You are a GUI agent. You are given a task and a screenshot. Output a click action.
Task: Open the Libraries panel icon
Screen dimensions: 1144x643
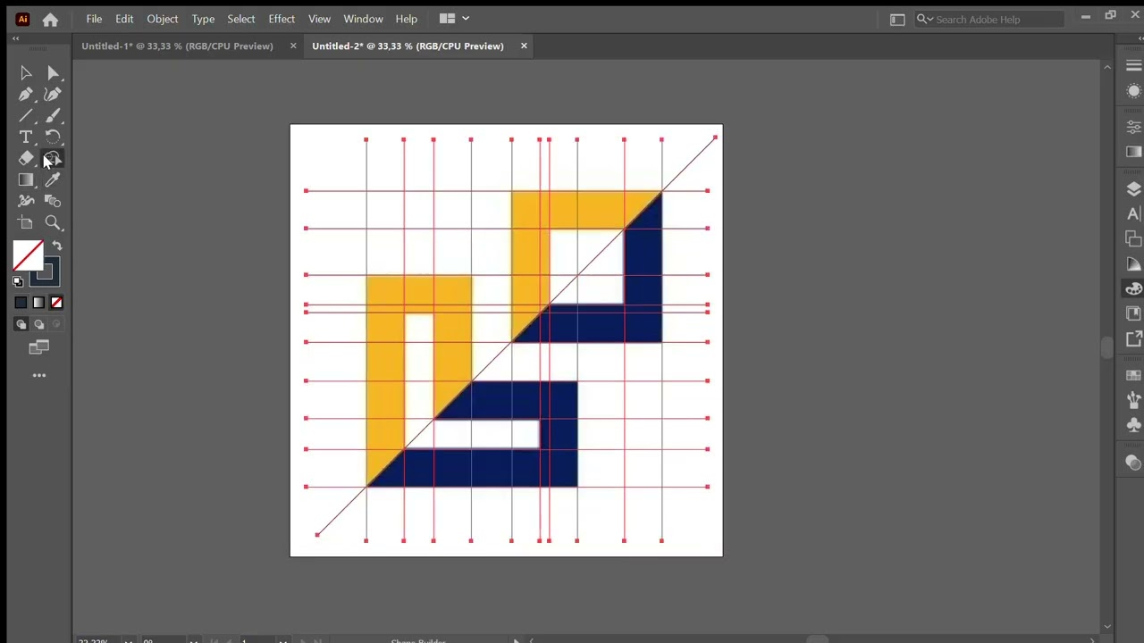point(1134,313)
